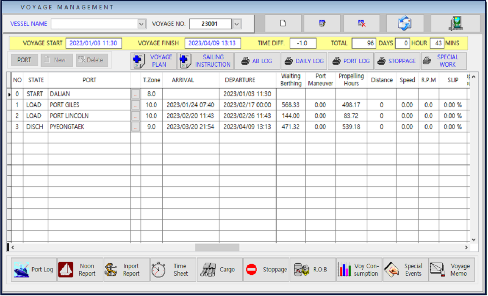
Task: Click the total days field
Action: coord(363,43)
